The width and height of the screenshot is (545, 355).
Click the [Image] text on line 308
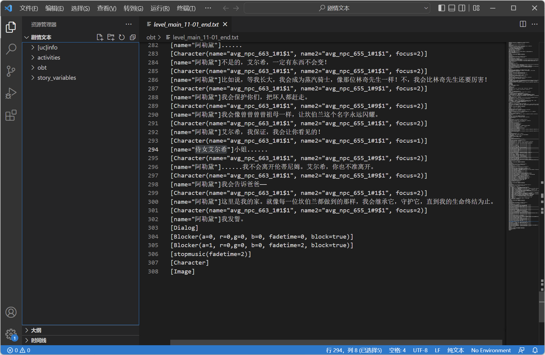182,272
